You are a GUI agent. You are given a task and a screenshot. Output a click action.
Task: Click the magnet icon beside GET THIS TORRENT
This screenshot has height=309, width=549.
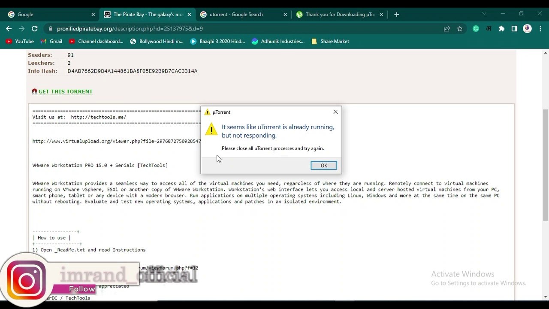[x=34, y=91]
